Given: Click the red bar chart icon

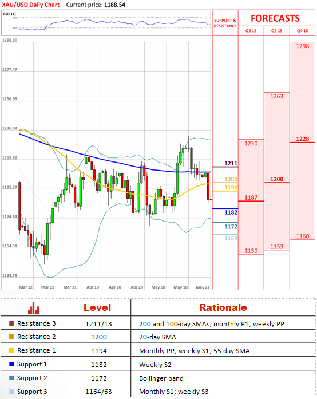Looking at the screenshot, I should [34, 307].
